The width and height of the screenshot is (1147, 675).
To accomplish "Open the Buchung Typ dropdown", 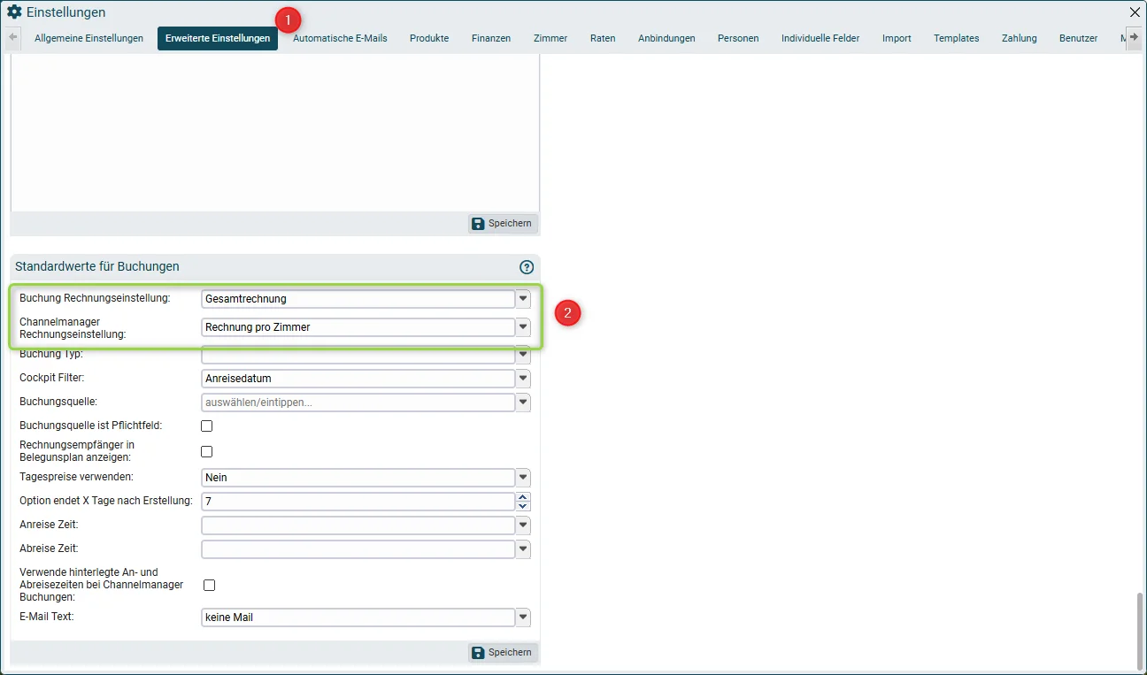I will 523,356.
